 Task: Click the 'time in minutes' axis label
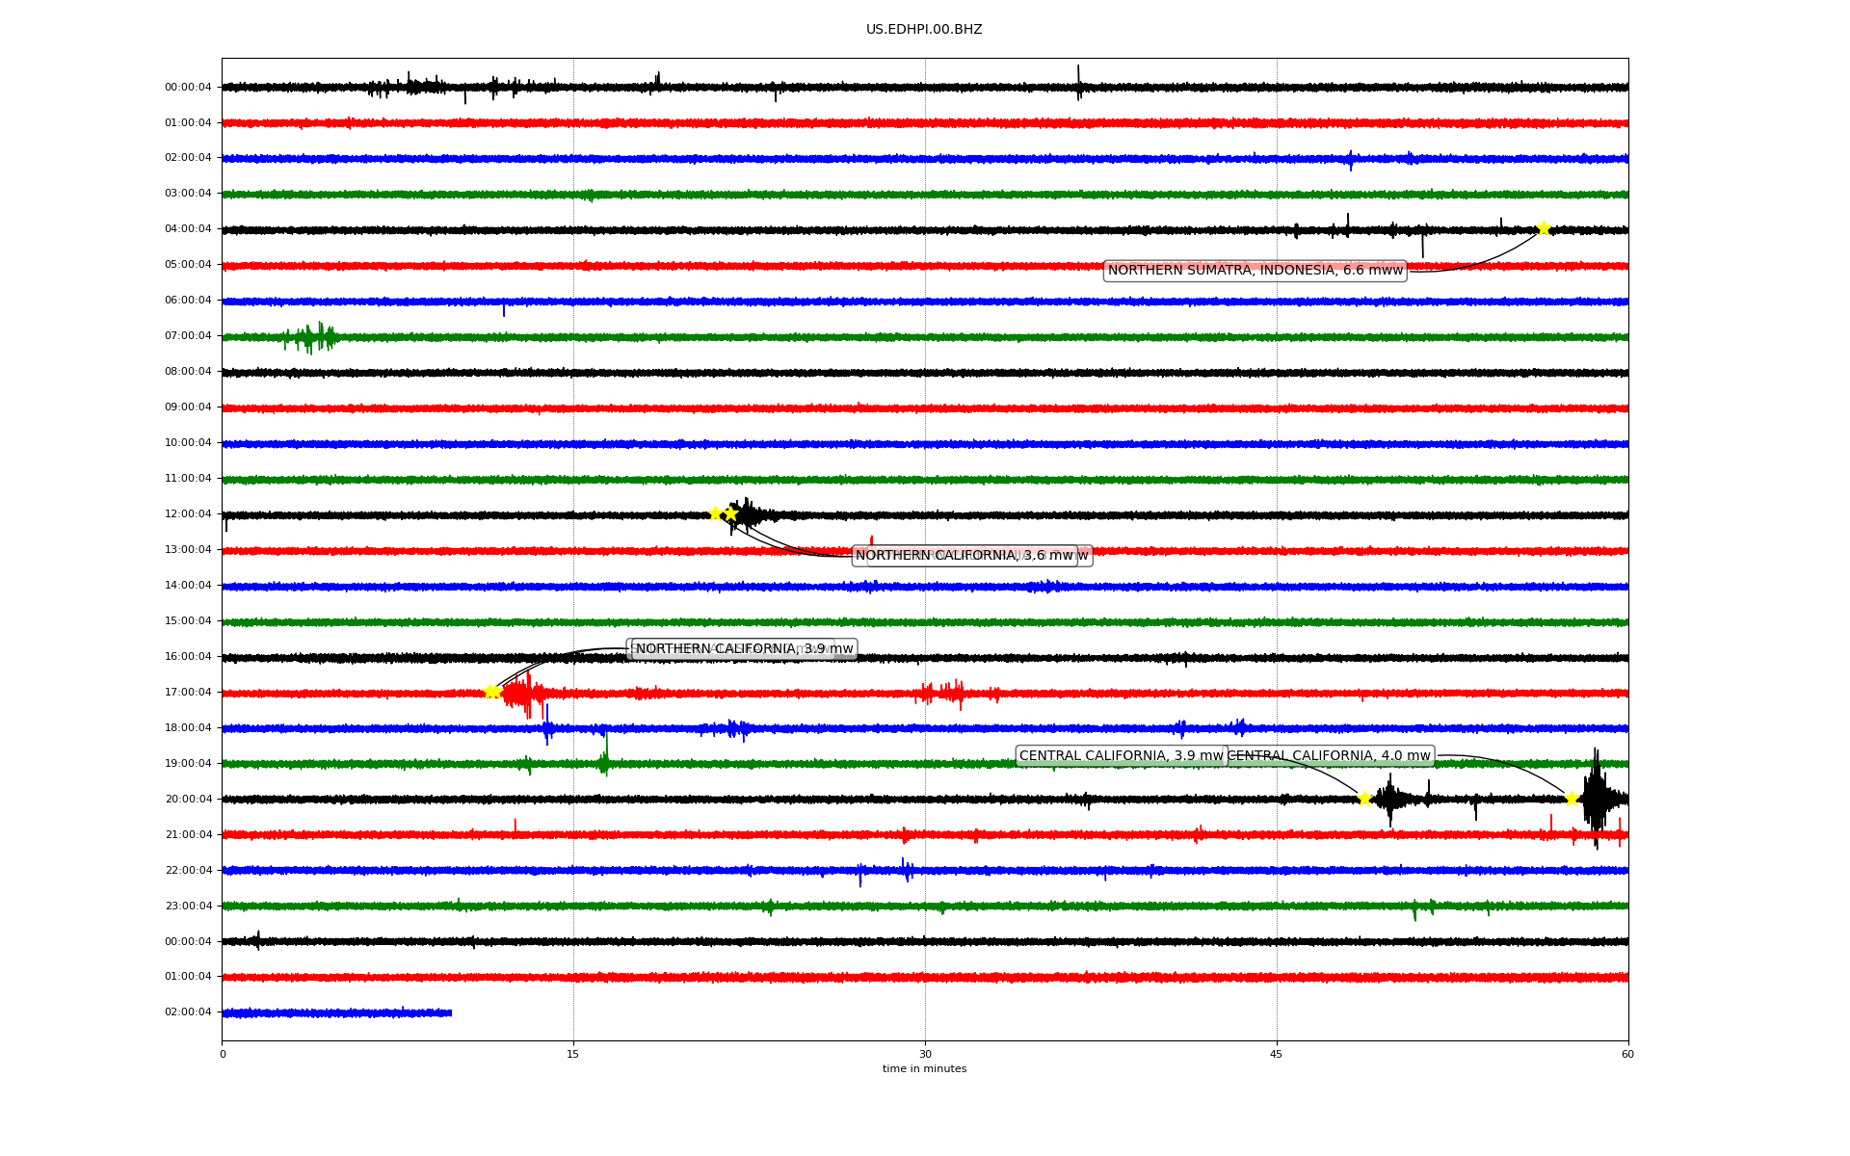[924, 1069]
